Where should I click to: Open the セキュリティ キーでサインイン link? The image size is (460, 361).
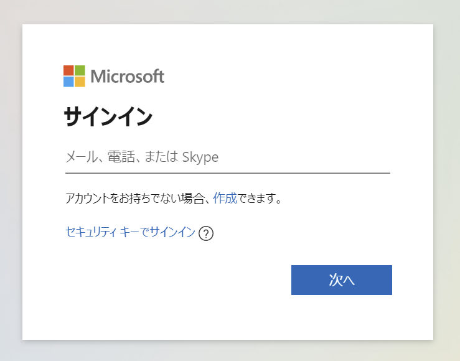point(130,233)
